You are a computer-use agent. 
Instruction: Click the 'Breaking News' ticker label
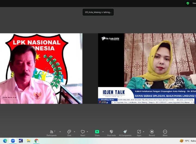coord(108,100)
